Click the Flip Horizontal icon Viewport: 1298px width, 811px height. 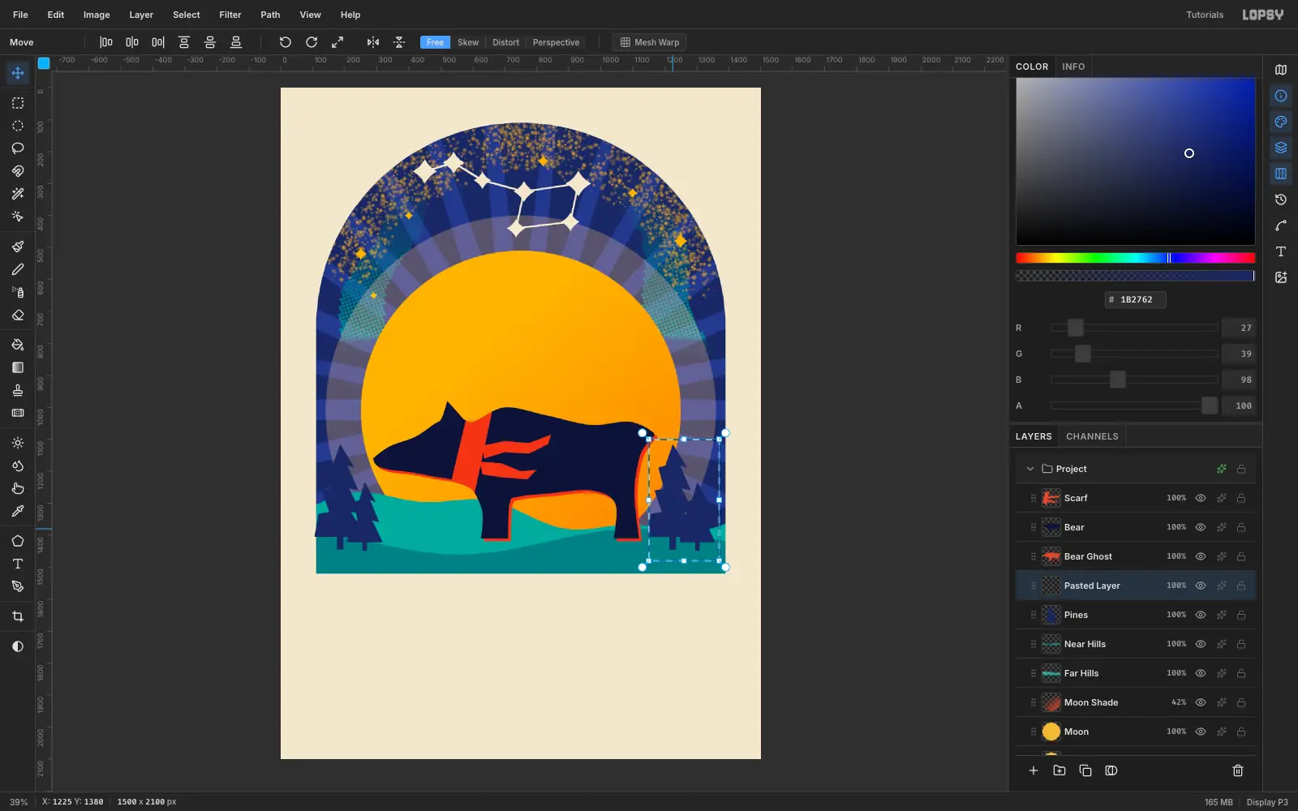(373, 42)
